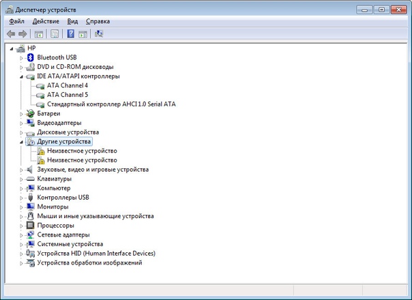Click the Дисковые устройства disk icon
This screenshot has width=412, height=300.
pyautogui.click(x=31, y=132)
